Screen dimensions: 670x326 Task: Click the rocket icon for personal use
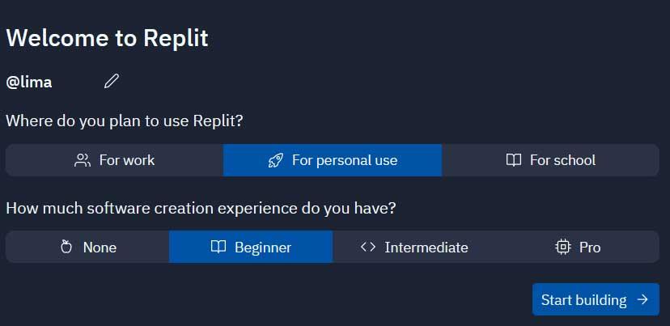coord(275,160)
